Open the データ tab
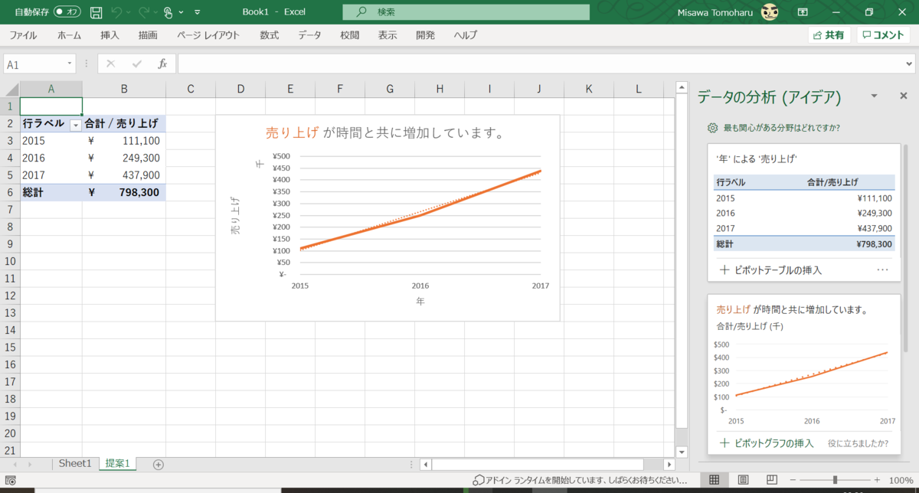This screenshot has height=493, width=919. [309, 35]
